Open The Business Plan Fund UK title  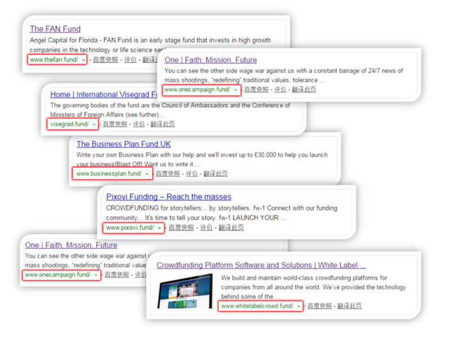pyautogui.click(x=123, y=144)
